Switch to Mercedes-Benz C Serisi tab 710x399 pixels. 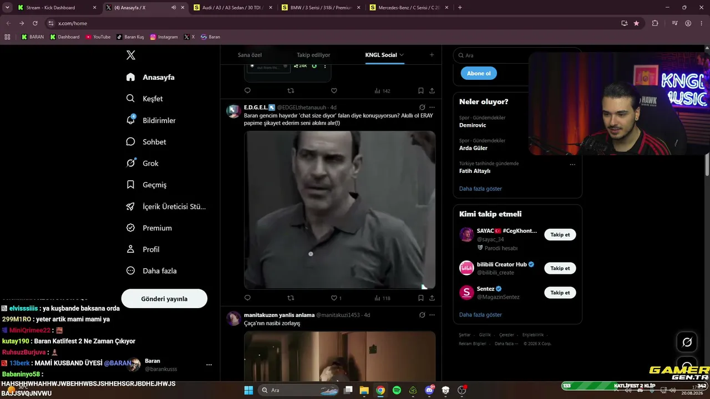coord(409,8)
